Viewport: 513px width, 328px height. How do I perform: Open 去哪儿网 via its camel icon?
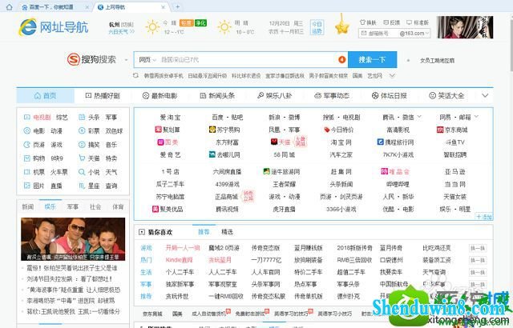tap(212, 154)
